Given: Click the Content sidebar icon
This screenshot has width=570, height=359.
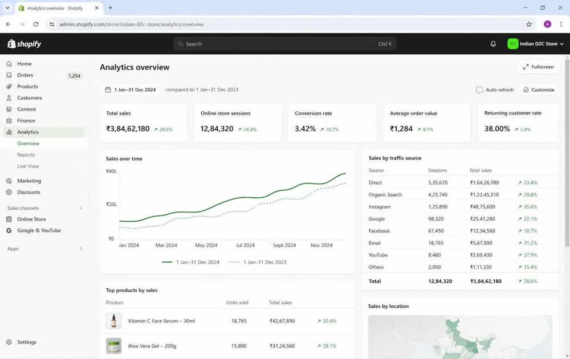Looking at the screenshot, I should coord(9,109).
